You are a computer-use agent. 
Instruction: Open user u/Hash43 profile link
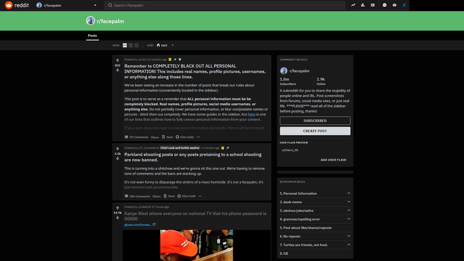(144, 207)
